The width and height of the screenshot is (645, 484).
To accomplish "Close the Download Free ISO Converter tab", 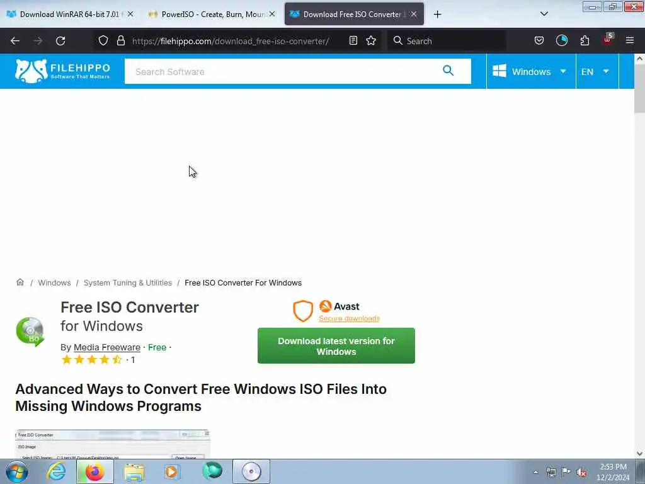I will [x=414, y=14].
